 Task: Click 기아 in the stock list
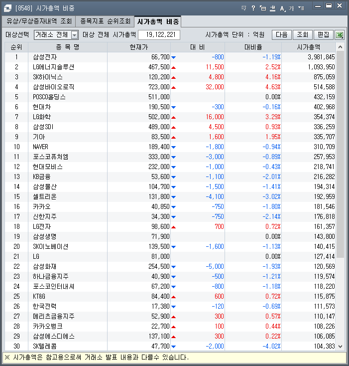39,137
